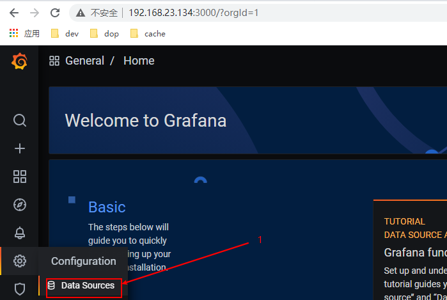Viewport: 447px width, 300px height.
Task: Click the address bar URL field
Action: click(256, 13)
